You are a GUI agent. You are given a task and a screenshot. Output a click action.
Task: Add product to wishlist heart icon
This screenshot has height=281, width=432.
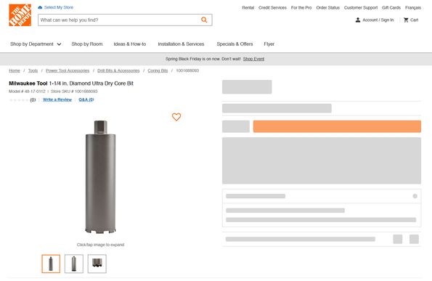(x=176, y=117)
